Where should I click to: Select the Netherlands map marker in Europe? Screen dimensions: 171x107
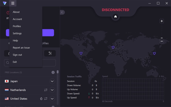(113, 47)
